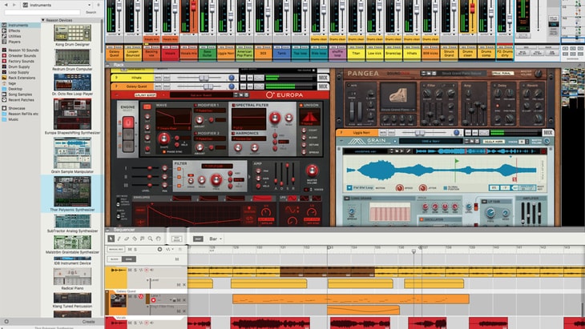Select Utilities in browser sidebar
Viewport: 585px width, 329px height.
click(x=14, y=36)
